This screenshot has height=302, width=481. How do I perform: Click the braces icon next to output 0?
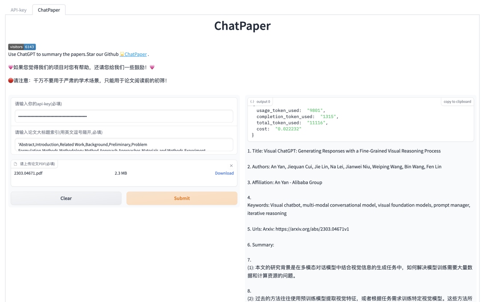point(252,102)
